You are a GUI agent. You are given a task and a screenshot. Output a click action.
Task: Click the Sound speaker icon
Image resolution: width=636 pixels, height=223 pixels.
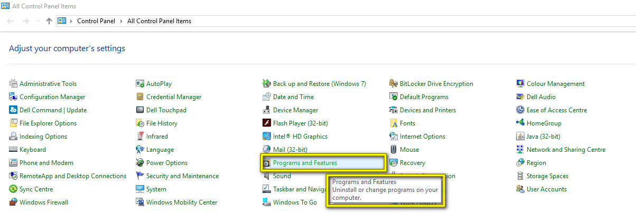coord(267,176)
